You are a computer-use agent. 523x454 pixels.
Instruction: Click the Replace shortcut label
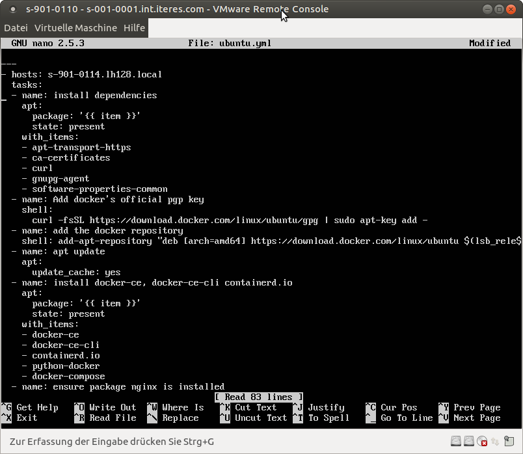[x=180, y=418]
